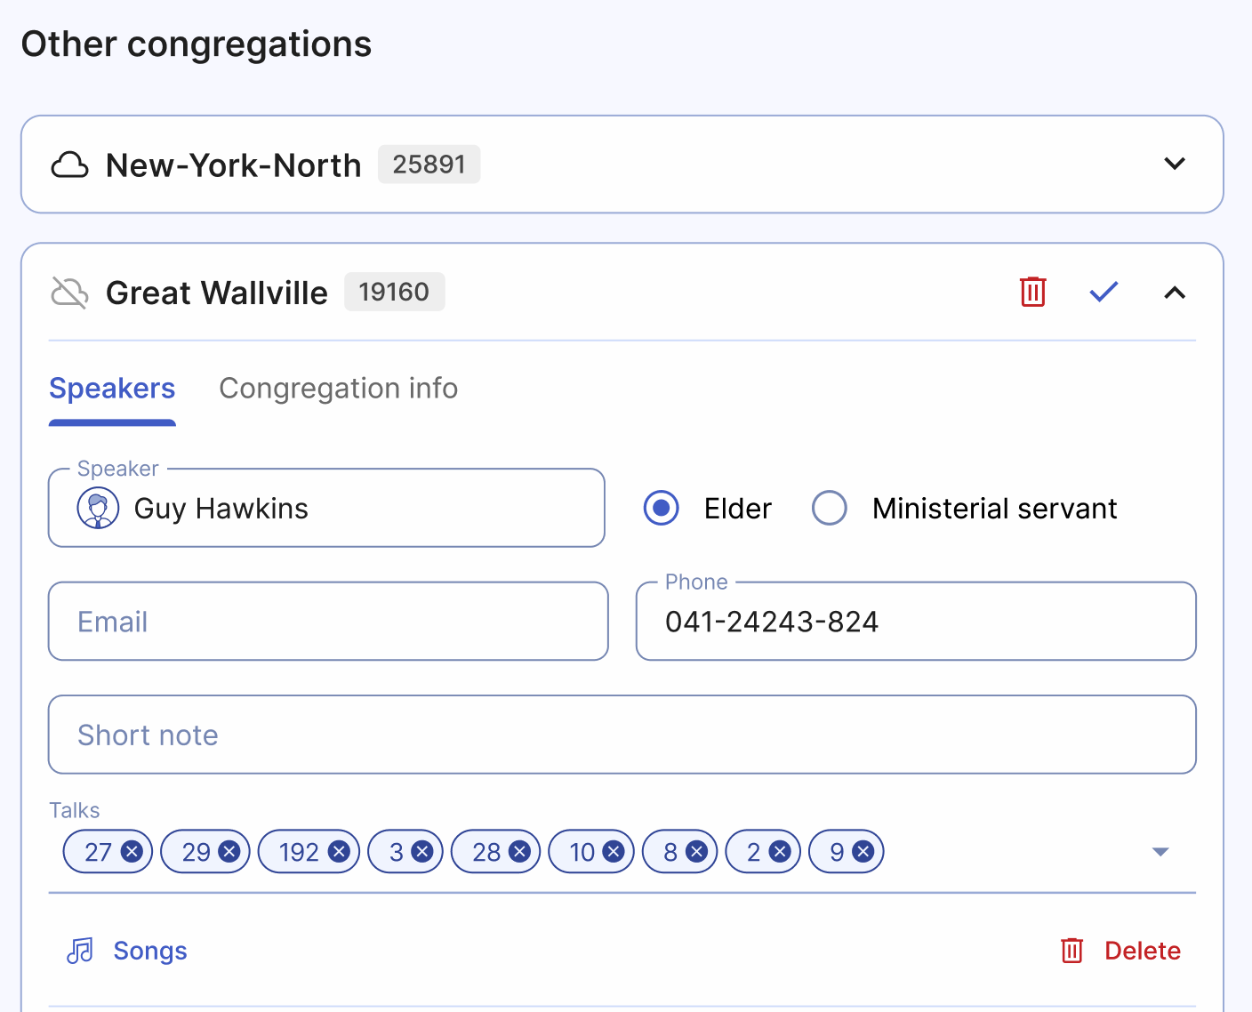Remove talk 9 from the Talks list
This screenshot has width=1252, height=1012.
863,851
